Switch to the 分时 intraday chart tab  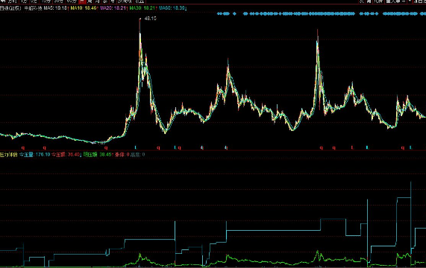coord(13,1)
